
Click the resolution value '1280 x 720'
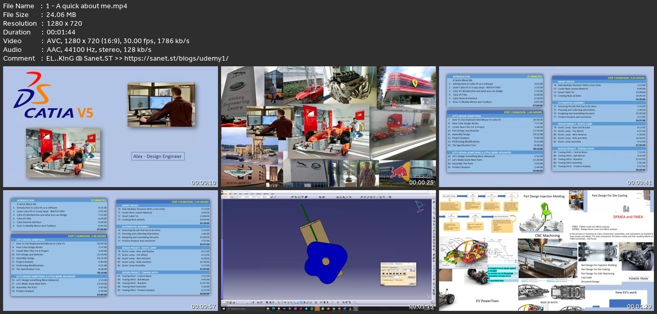[x=64, y=24]
